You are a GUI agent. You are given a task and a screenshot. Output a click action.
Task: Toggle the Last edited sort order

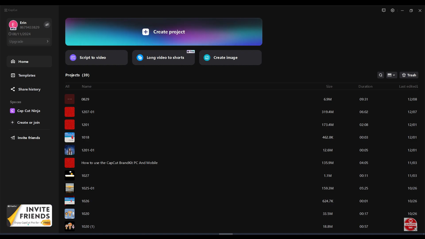click(408, 86)
